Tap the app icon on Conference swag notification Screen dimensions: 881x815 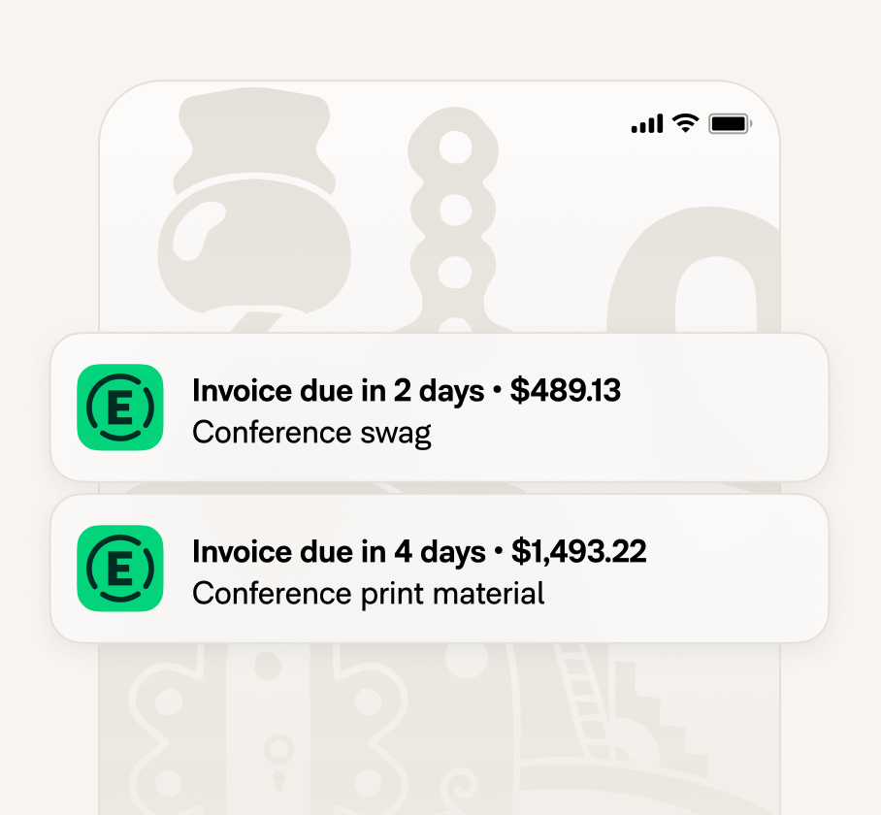[x=120, y=407]
